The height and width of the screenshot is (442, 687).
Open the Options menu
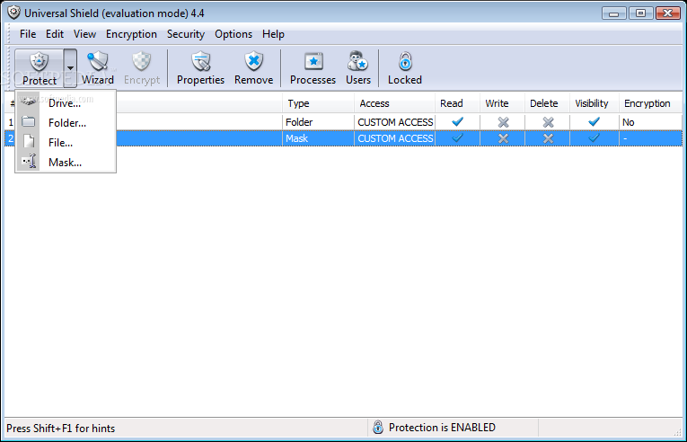(x=233, y=34)
